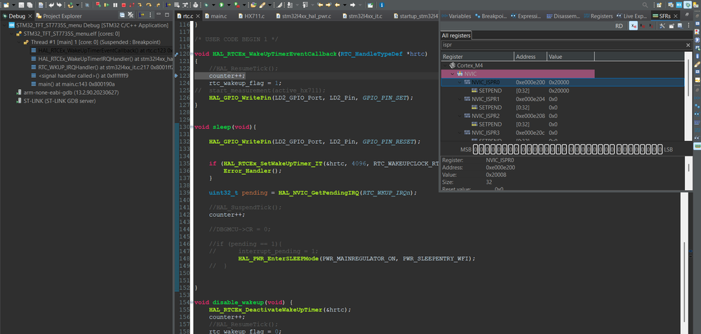Switch to the main.c editor tab
This screenshot has height=334, width=701.
click(219, 15)
